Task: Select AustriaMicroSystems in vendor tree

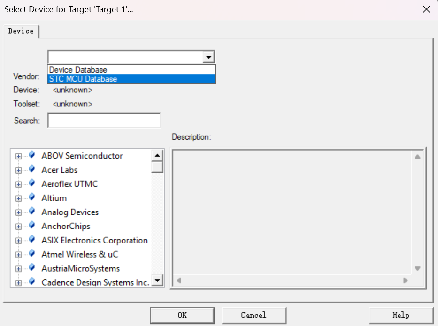Action: [81, 268]
